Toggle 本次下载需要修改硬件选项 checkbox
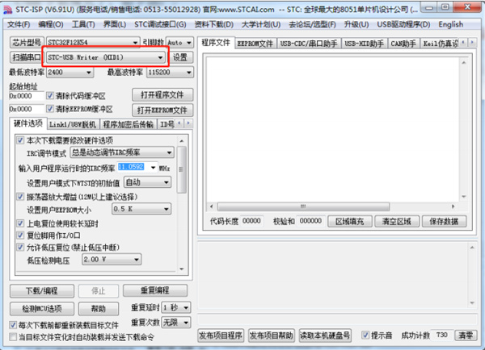Screen dimensions: 485x350 point(20,140)
